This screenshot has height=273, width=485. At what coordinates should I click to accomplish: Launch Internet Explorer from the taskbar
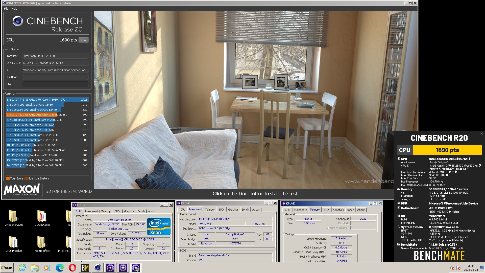point(22,268)
